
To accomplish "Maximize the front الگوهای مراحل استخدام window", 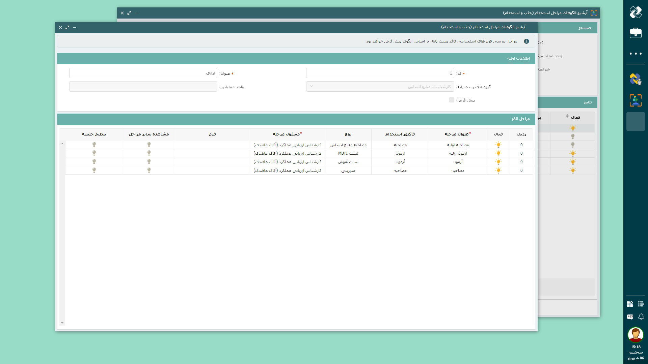I will tap(67, 27).
